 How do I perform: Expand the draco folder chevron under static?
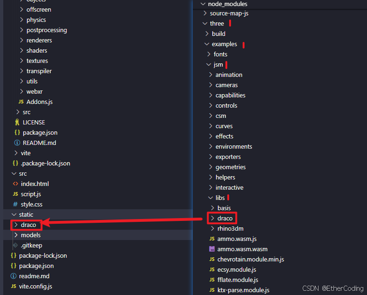16,225
